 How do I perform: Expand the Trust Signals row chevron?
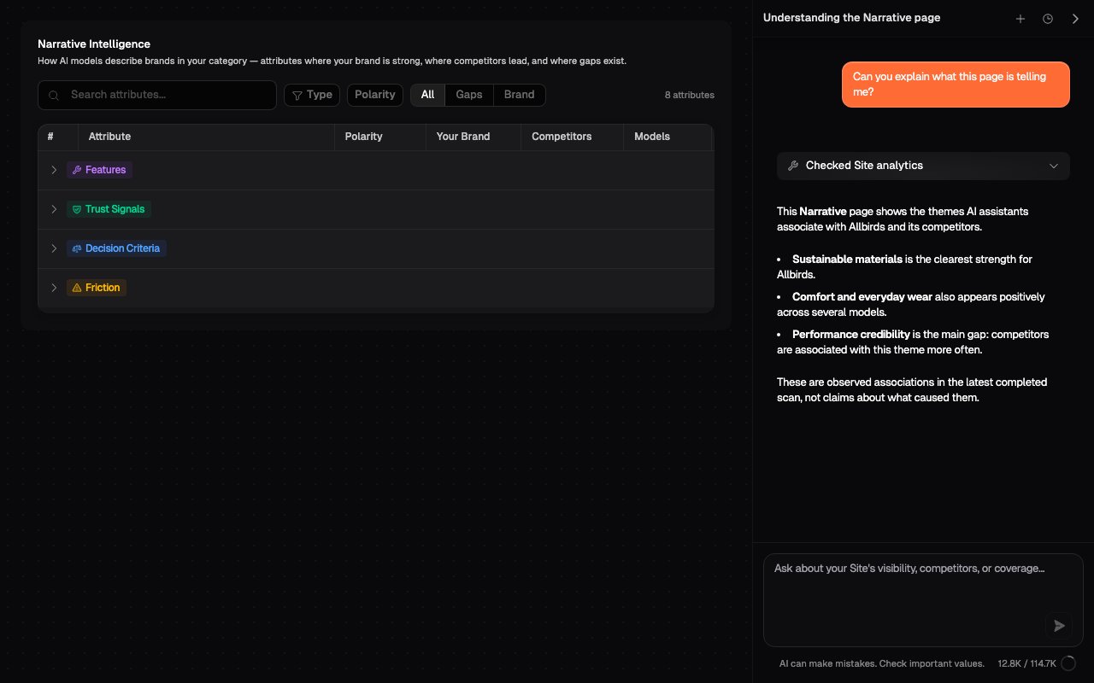pos(54,209)
